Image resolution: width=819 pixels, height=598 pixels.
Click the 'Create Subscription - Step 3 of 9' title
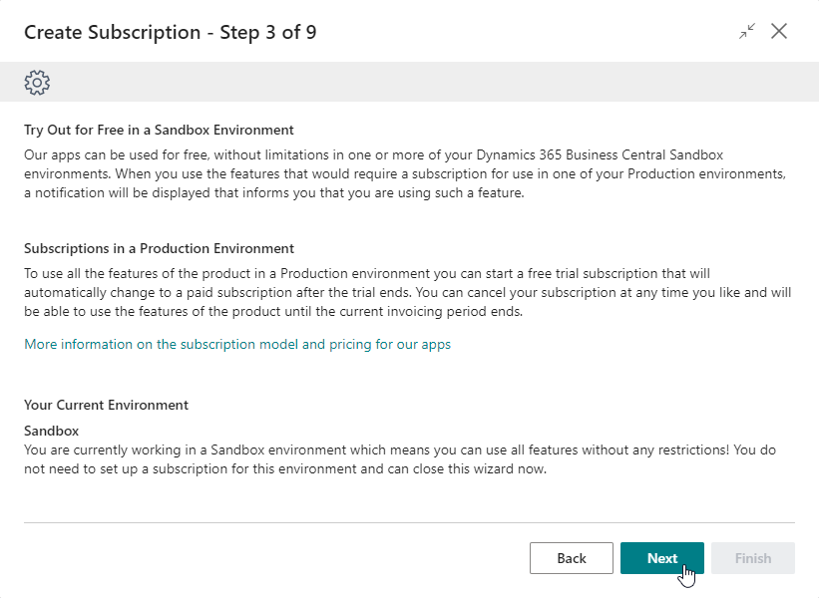tap(171, 32)
